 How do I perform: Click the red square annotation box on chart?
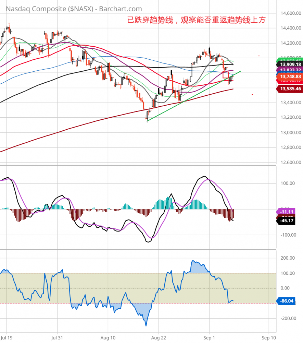click(226, 75)
